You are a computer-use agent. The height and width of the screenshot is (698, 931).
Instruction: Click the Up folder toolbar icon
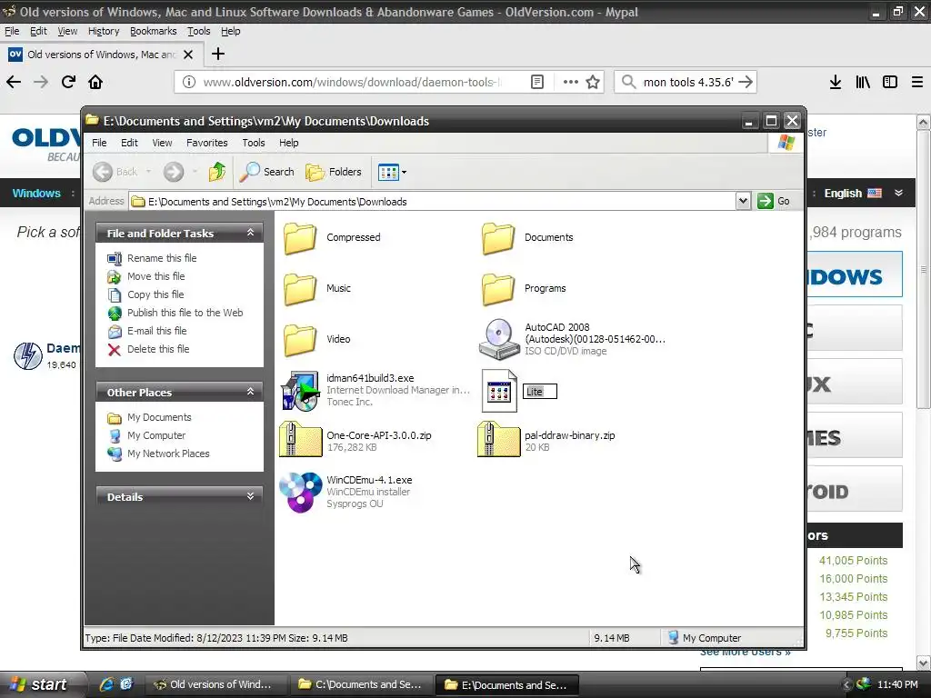click(216, 172)
